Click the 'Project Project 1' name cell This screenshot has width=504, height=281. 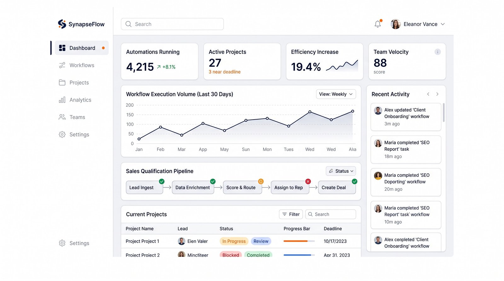pos(142,241)
